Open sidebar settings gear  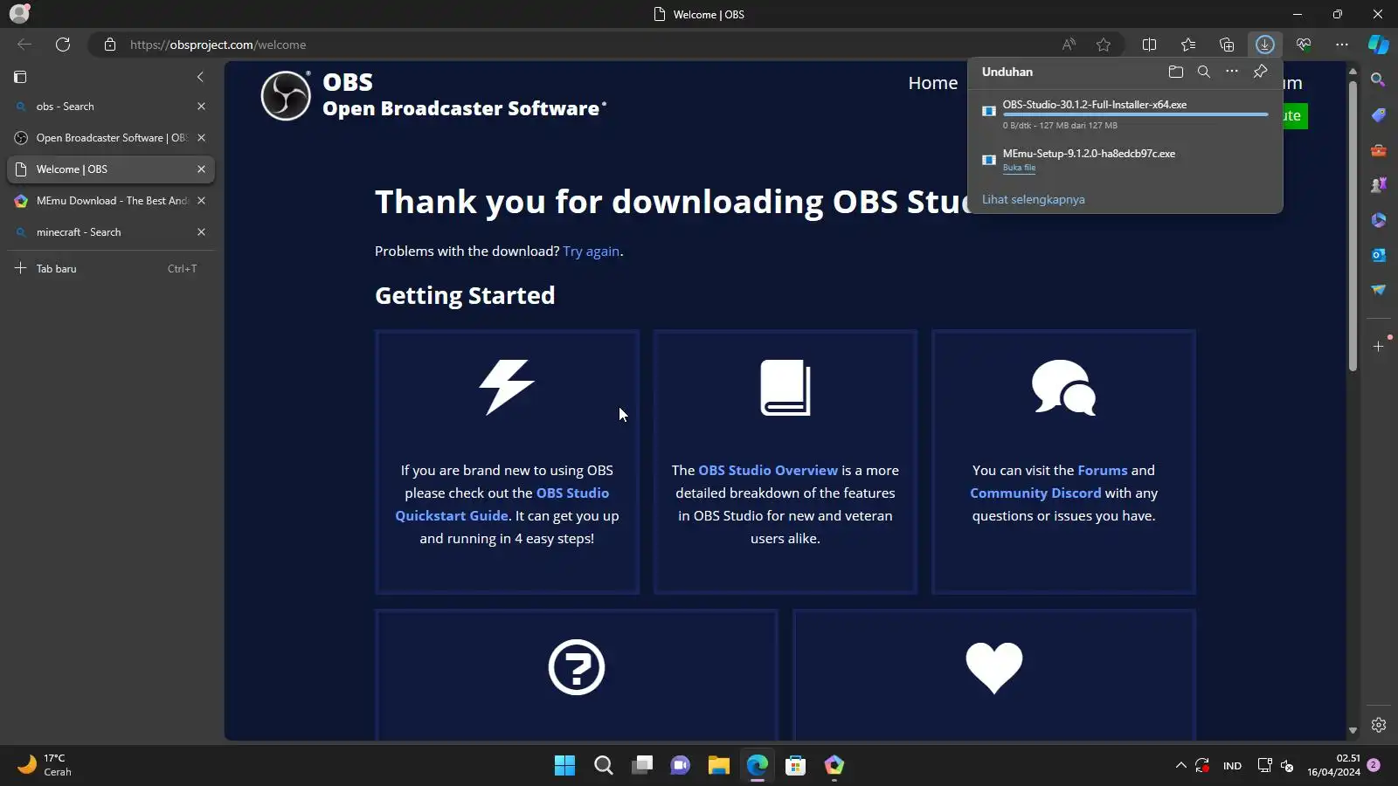tap(1379, 725)
